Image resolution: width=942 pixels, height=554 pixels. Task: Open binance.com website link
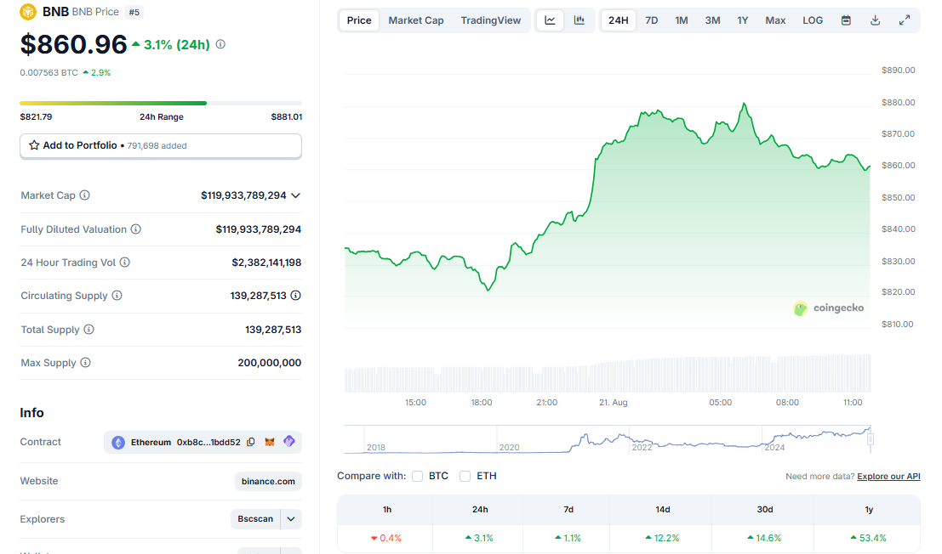pos(268,482)
